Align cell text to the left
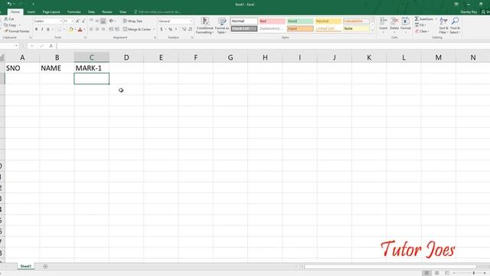Image resolution: width=490 pixels, height=276 pixels. pyautogui.click(x=91, y=29)
